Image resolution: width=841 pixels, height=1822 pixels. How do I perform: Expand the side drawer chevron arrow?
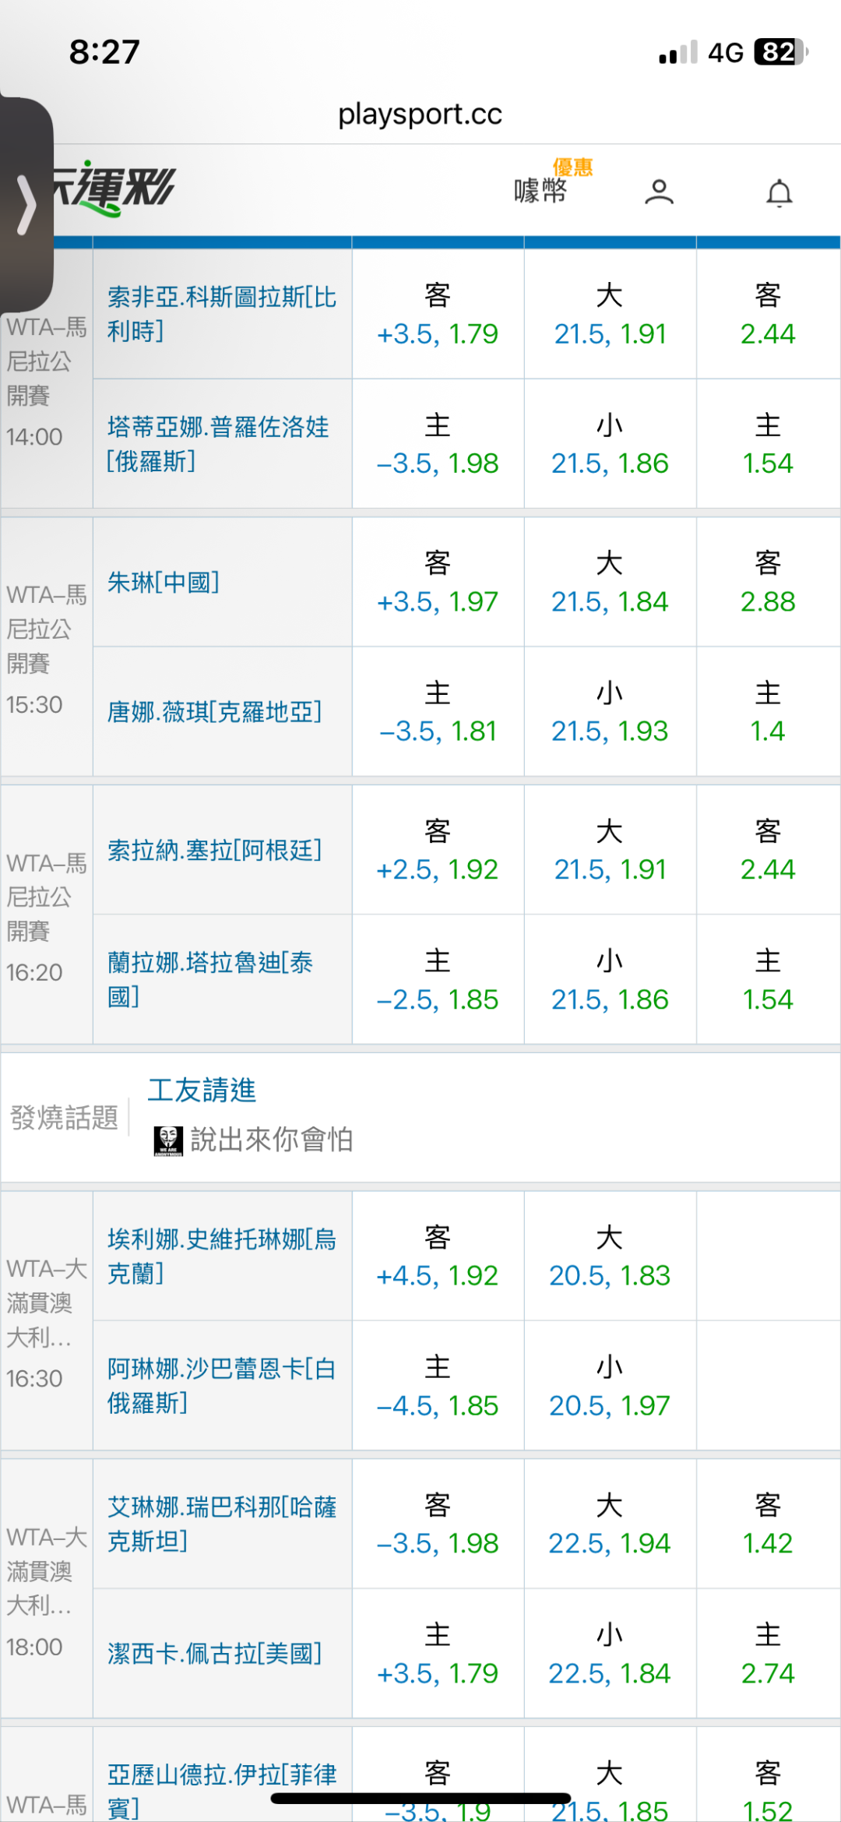coord(27,205)
